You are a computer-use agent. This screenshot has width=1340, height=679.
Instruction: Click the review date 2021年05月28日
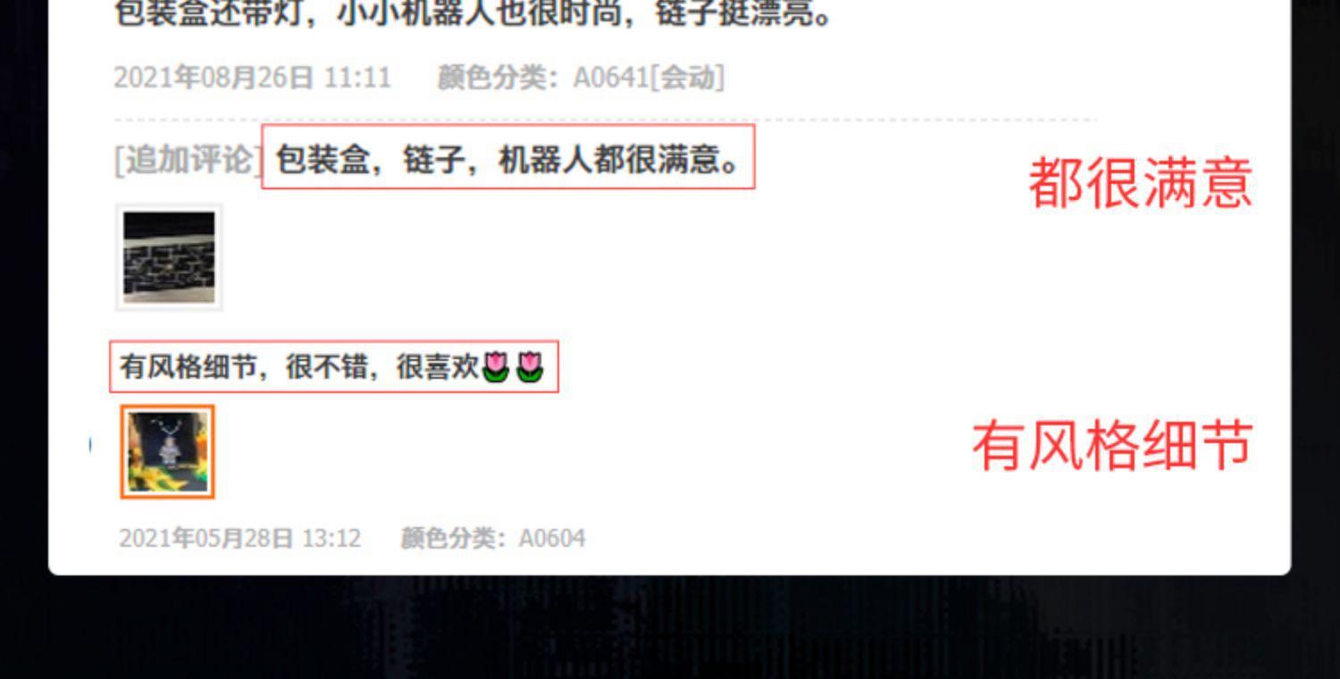206,538
